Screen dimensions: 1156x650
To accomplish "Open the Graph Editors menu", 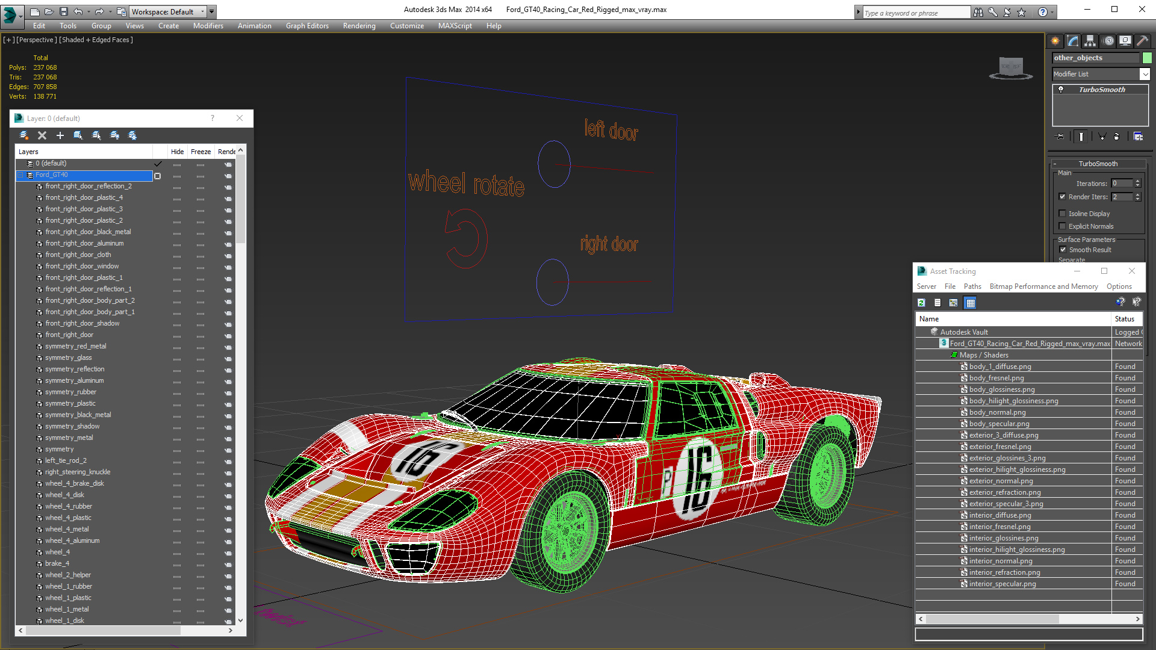I will pos(307,26).
